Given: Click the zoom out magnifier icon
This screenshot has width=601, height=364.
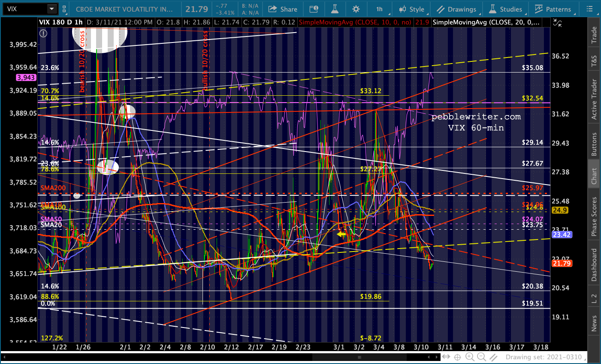Looking at the screenshot, I should point(481,357).
